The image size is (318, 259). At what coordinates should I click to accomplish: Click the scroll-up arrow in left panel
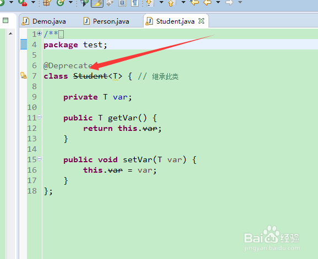[10, 34]
